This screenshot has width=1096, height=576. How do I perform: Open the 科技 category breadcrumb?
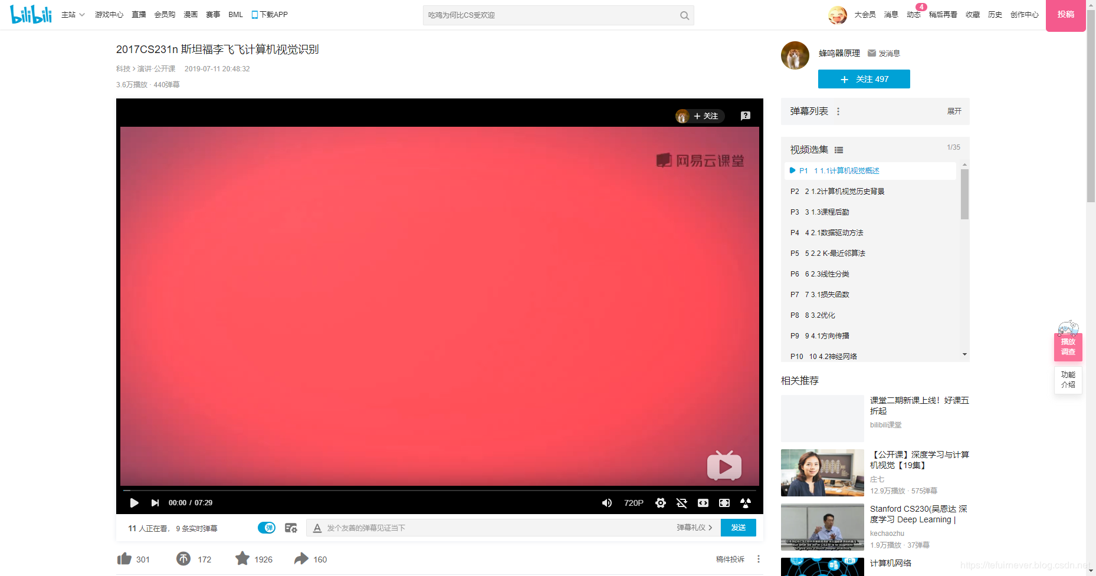[x=123, y=69]
